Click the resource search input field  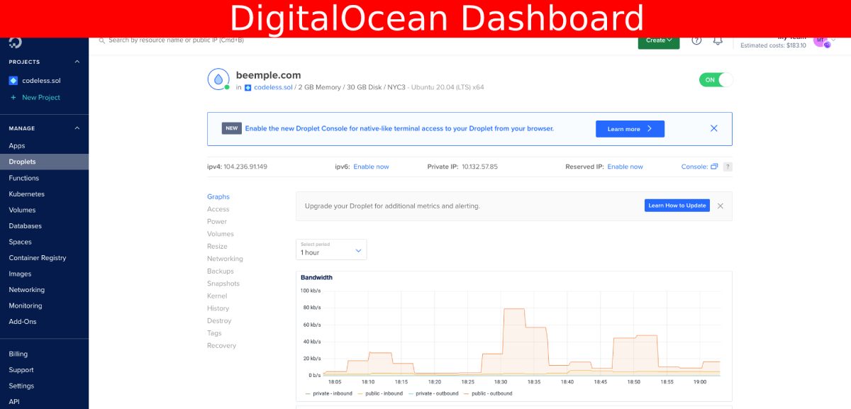pyautogui.click(x=213, y=40)
